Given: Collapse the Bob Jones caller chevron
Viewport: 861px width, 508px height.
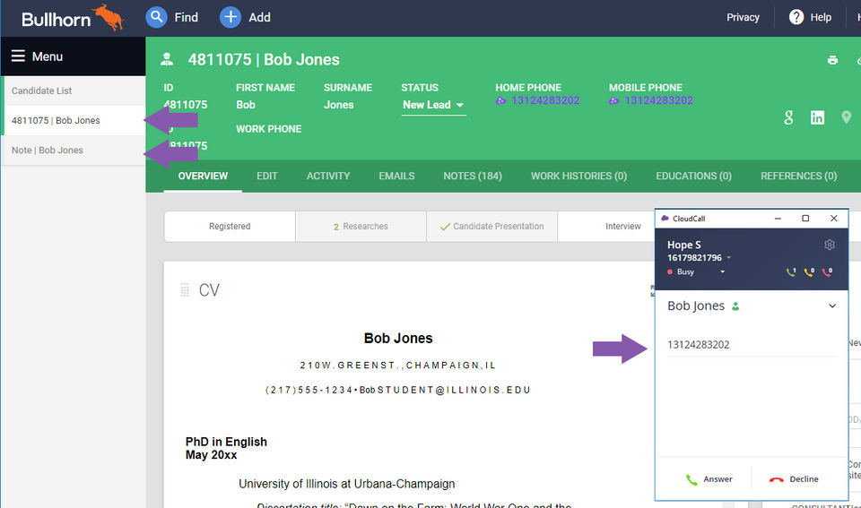Looking at the screenshot, I should click(x=832, y=306).
